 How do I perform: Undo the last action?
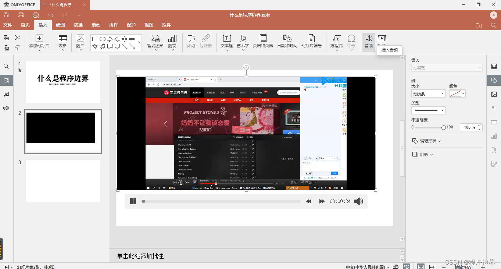[x=50, y=15]
